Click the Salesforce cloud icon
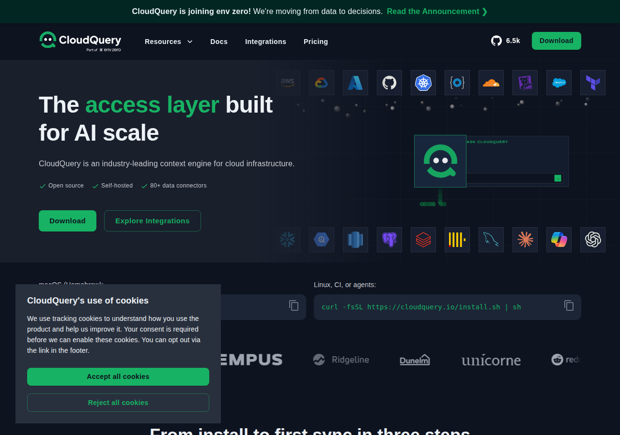 [x=559, y=83]
